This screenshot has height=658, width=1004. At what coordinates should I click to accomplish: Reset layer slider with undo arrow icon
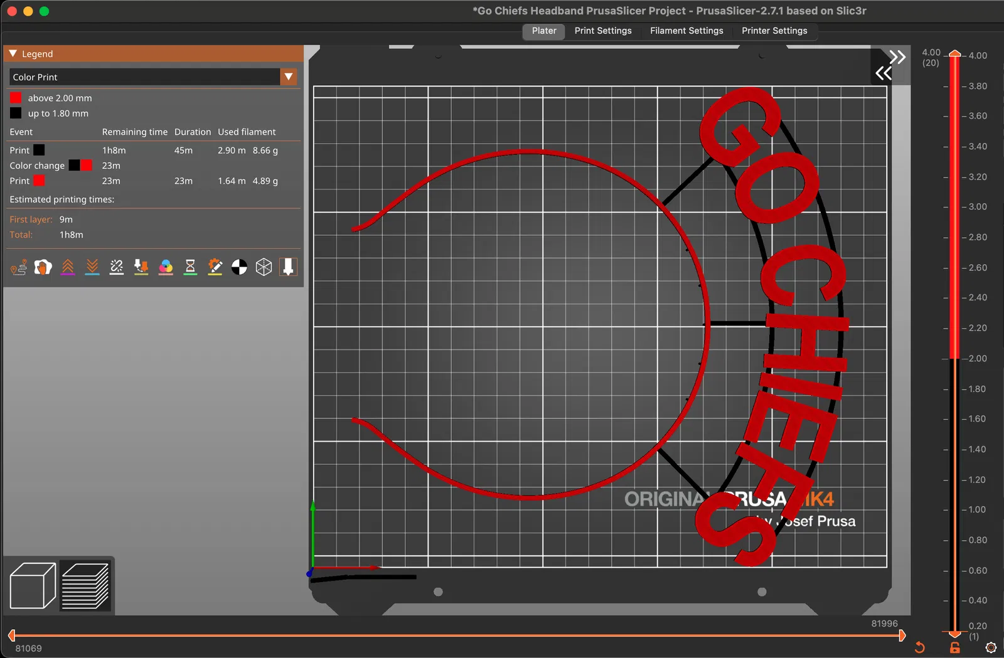point(920,647)
